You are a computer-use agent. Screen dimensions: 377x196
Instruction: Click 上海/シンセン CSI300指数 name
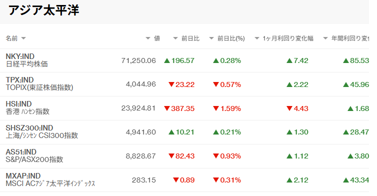42,135
